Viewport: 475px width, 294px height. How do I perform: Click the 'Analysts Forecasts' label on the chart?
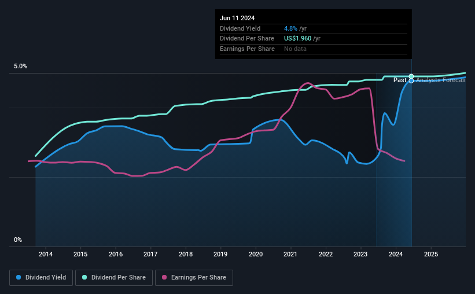pyautogui.click(x=441, y=80)
